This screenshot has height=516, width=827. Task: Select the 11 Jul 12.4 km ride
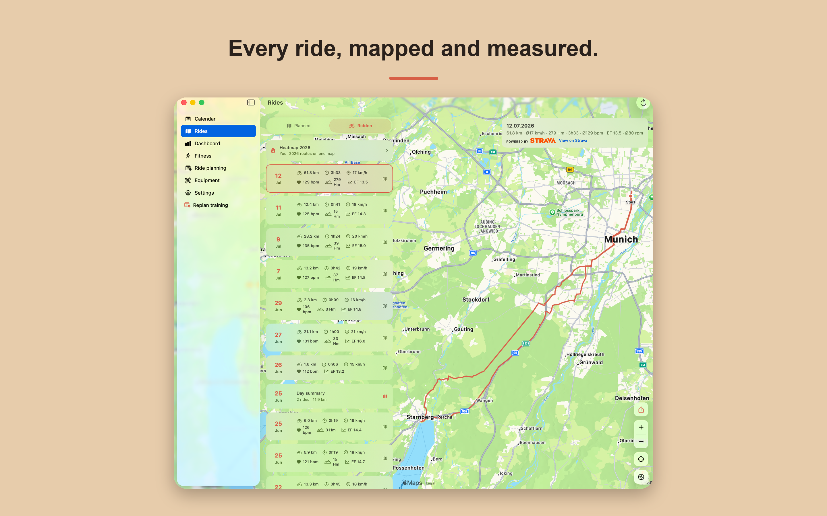tap(329, 210)
